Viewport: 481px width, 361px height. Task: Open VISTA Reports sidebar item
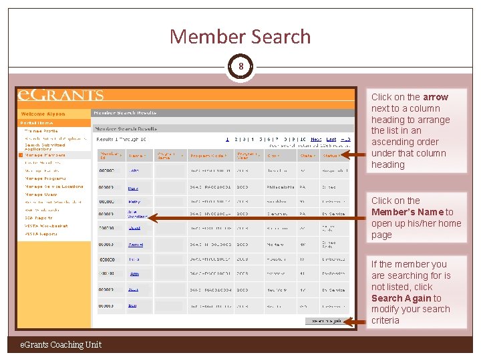(x=41, y=233)
